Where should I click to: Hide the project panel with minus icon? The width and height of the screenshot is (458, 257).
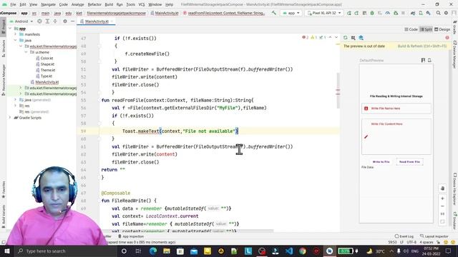tap(72, 21)
